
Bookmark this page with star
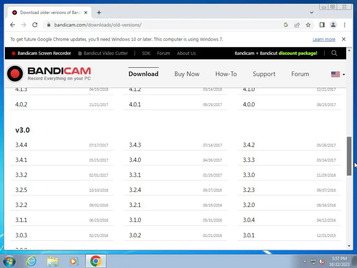coord(308,25)
